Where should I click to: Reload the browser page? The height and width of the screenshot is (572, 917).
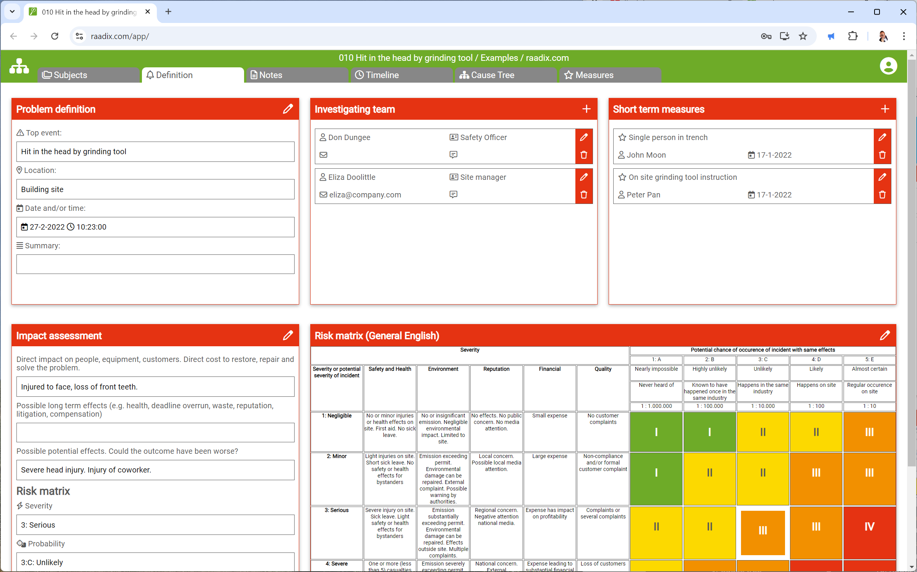tap(55, 36)
